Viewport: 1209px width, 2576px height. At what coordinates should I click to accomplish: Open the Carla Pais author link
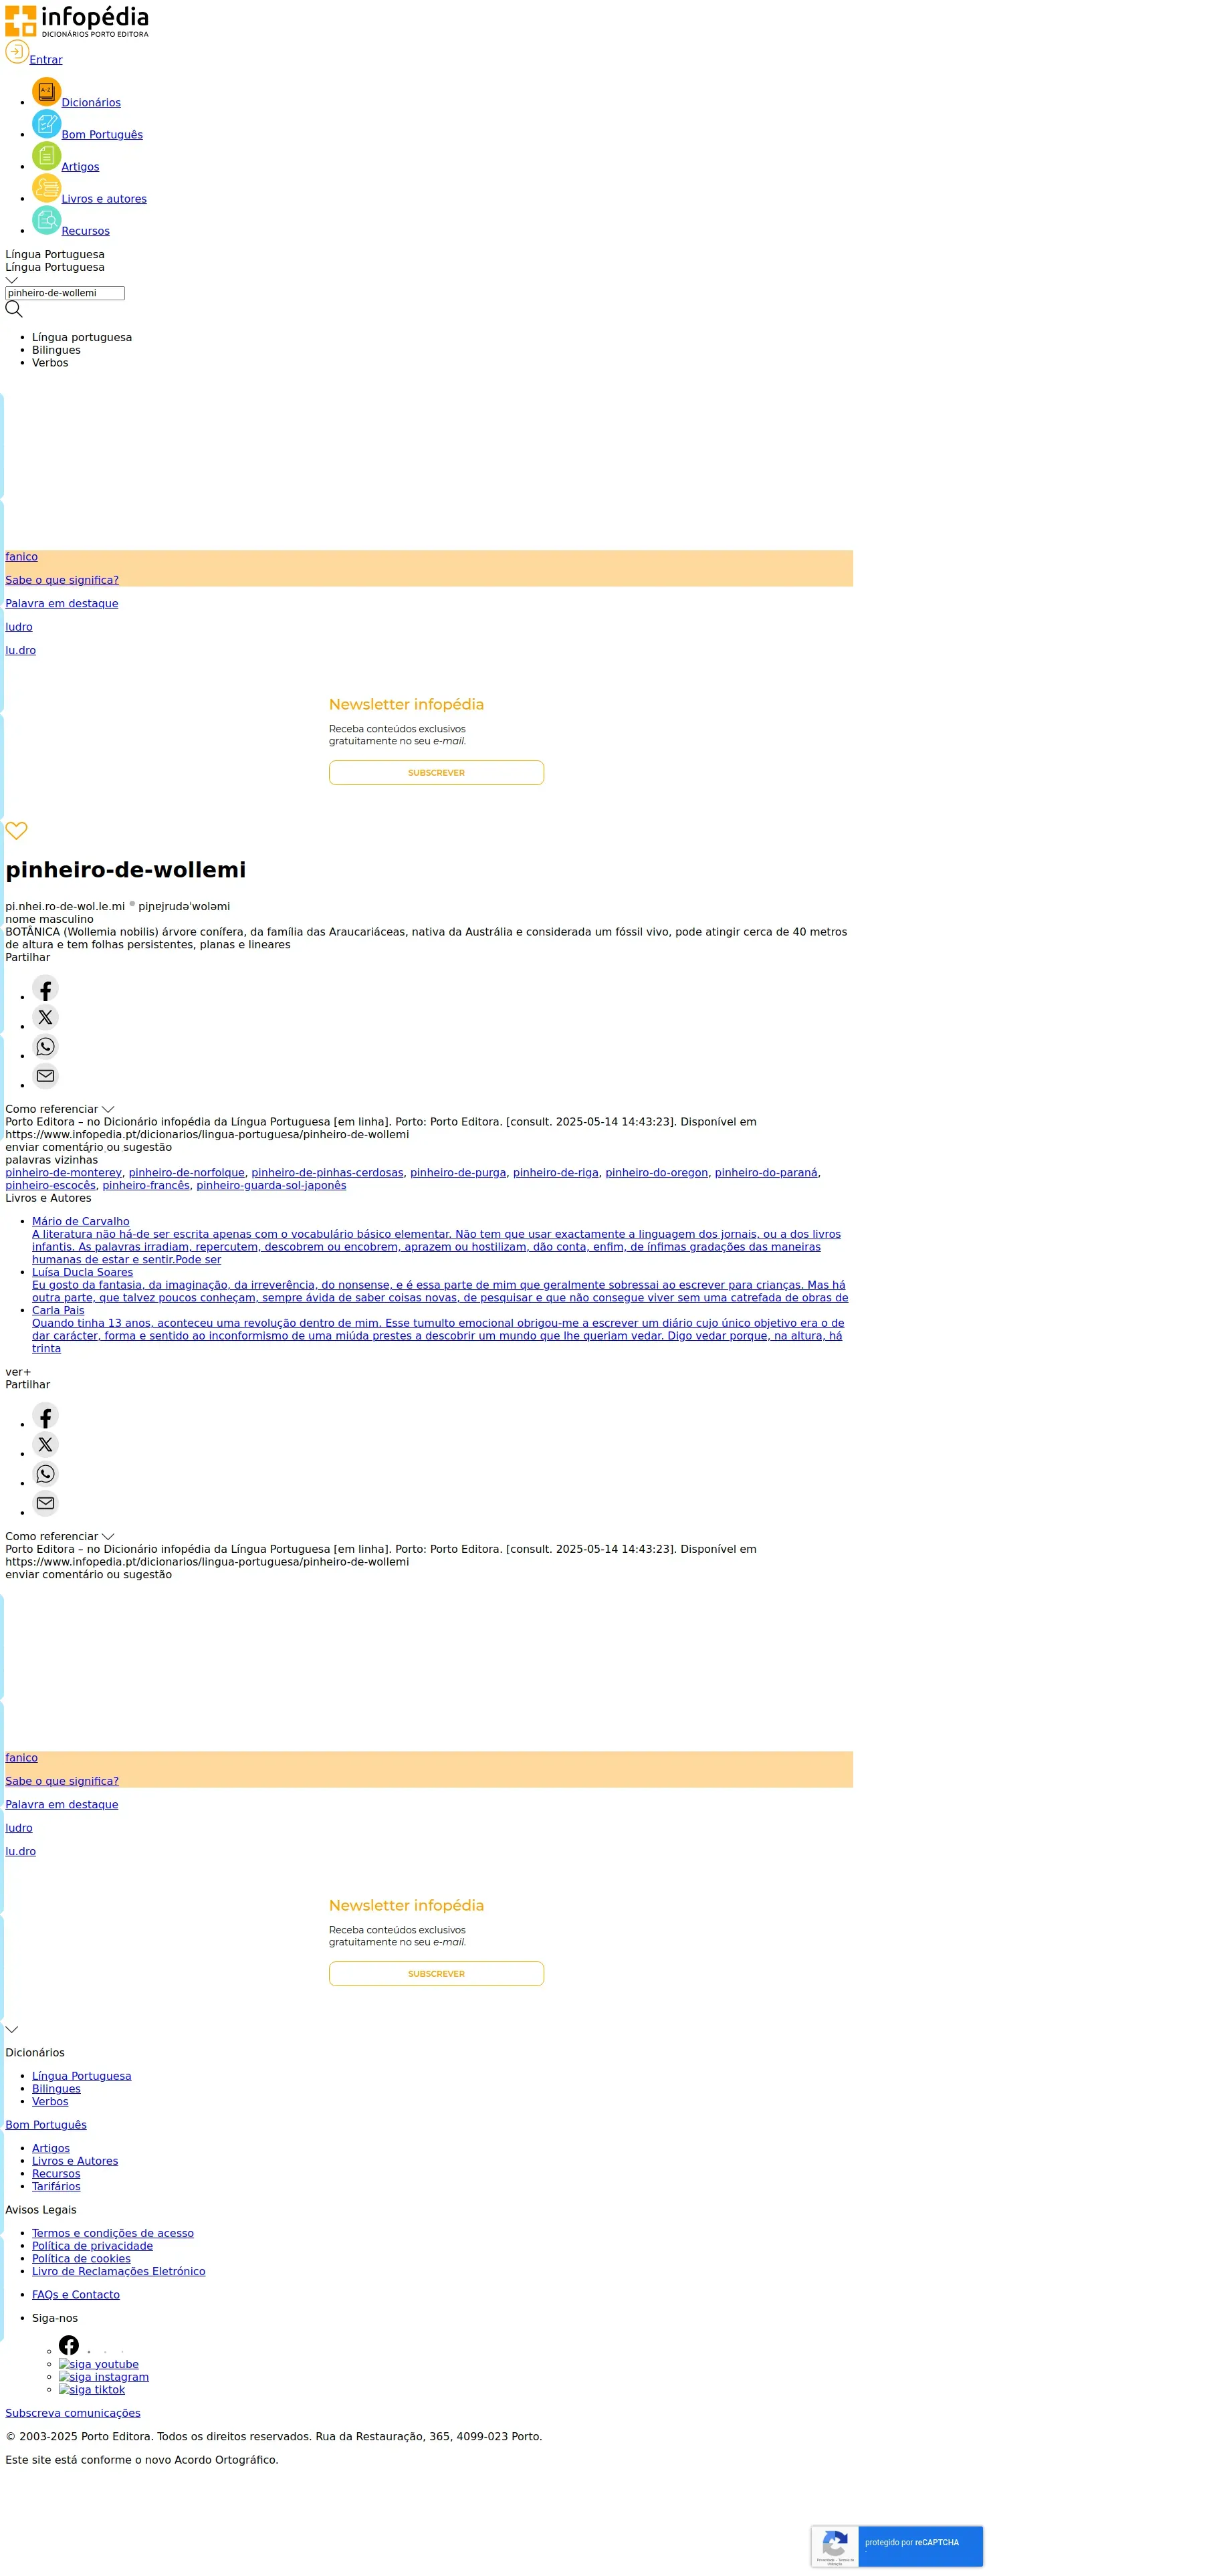58,1311
